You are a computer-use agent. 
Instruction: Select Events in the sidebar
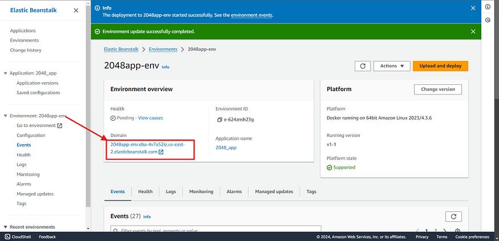pyautogui.click(x=24, y=145)
